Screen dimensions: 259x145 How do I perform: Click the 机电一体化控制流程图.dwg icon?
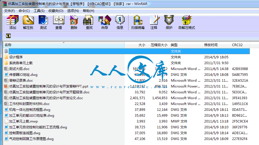(6, 109)
